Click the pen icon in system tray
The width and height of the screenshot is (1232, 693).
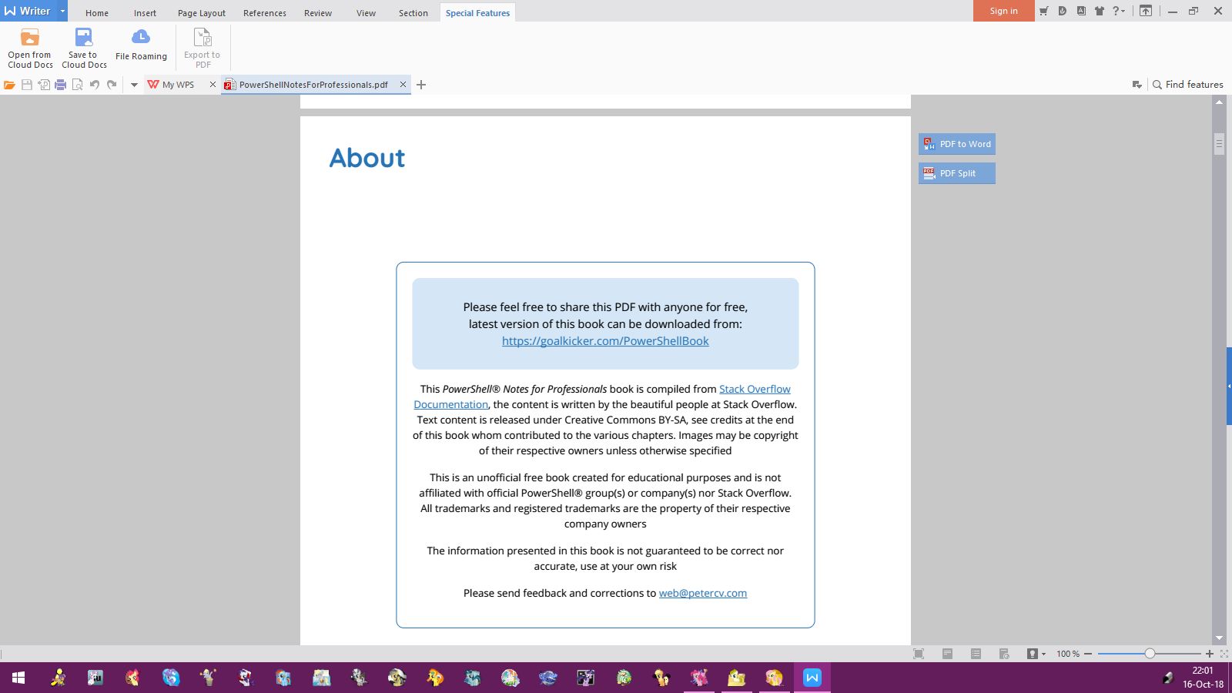(x=1168, y=678)
